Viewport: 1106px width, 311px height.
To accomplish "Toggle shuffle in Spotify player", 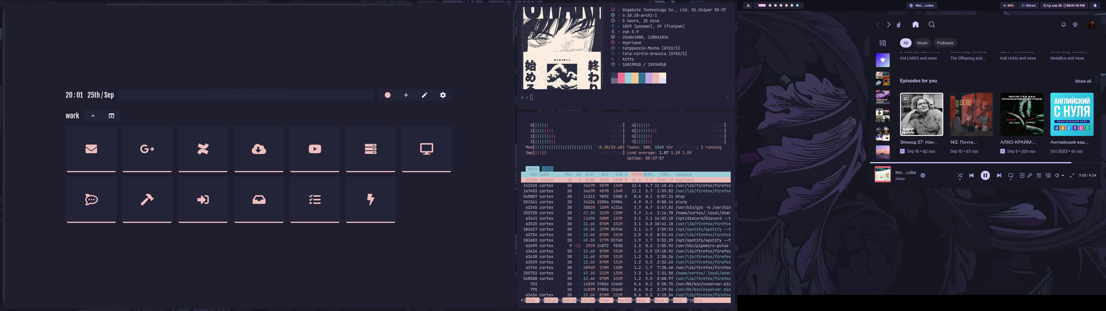I will 960,176.
